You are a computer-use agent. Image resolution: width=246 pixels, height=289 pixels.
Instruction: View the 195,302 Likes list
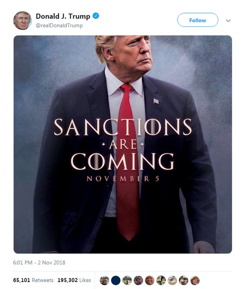coord(74,280)
